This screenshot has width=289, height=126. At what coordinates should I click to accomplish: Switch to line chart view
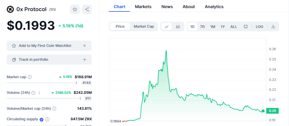pyautogui.click(x=167, y=26)
